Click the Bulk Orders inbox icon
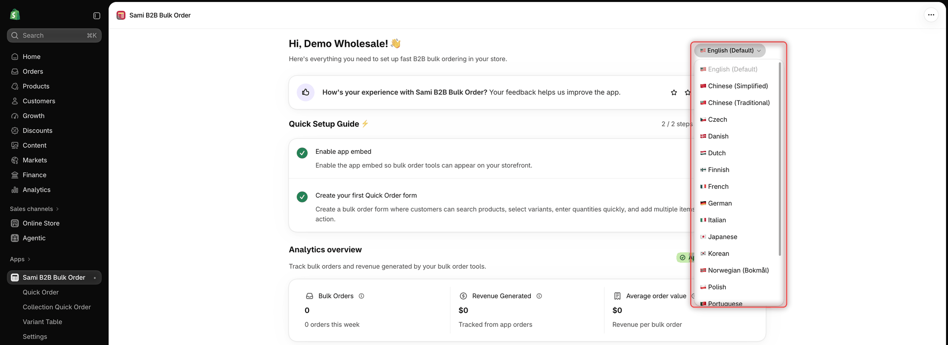The height and width of the screenshot is (345, 948). tap(310, 296)
